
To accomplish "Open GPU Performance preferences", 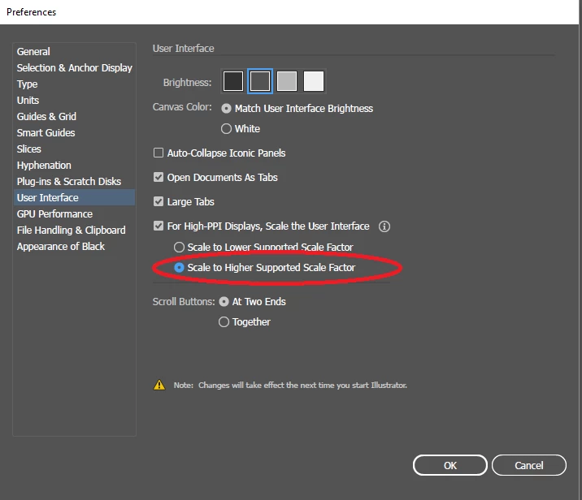I will pos(74,213).
